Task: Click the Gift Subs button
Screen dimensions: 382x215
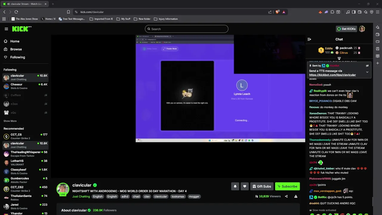Action: pos(262,186)
